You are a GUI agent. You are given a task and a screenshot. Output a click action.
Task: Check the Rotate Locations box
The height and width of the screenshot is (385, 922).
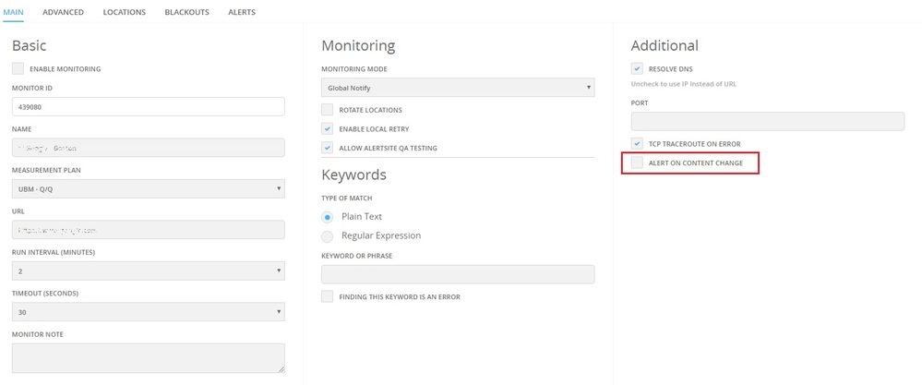pyautogui.click(x=328, y=110)
